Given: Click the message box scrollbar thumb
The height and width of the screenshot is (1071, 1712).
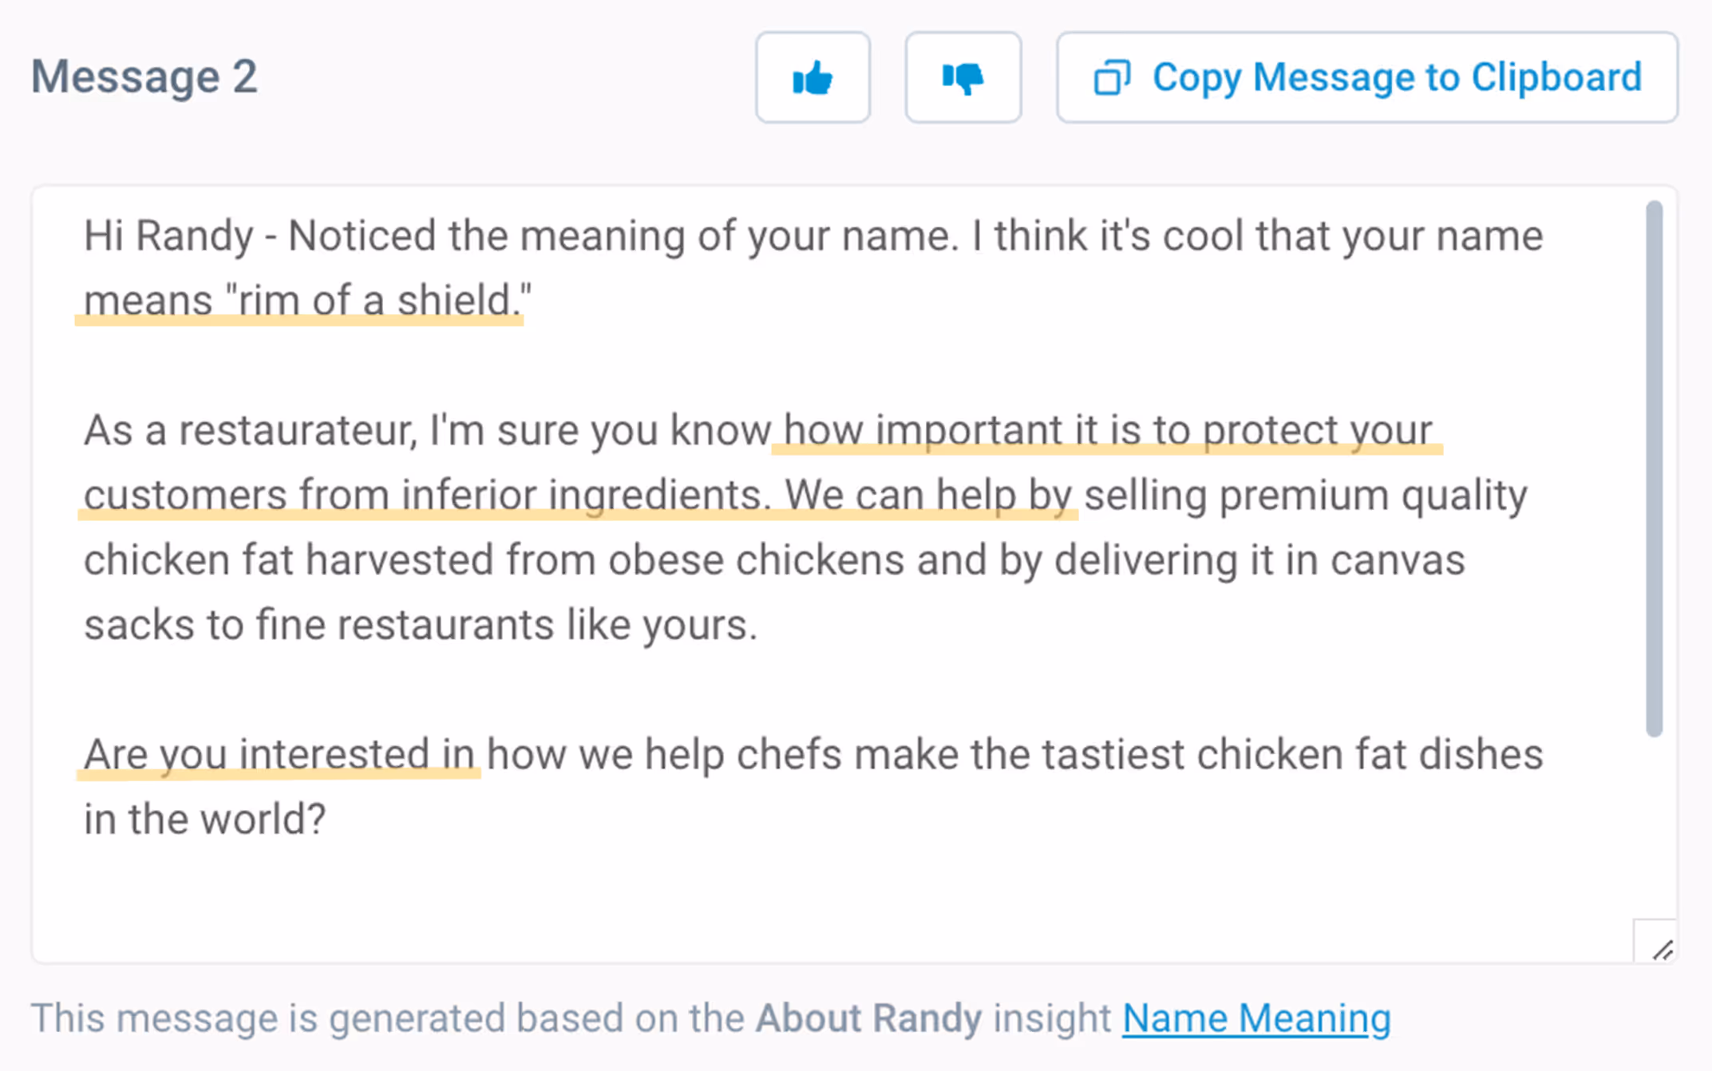Looking at the screenshot, I should pyautogui.click(x=1654, y=468).
